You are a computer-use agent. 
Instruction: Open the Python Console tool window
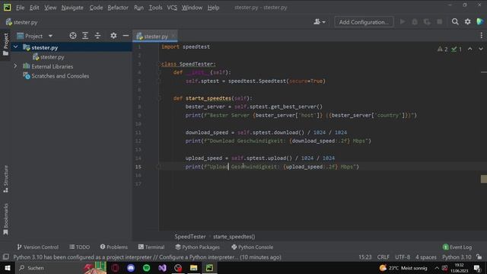(252, 247)
